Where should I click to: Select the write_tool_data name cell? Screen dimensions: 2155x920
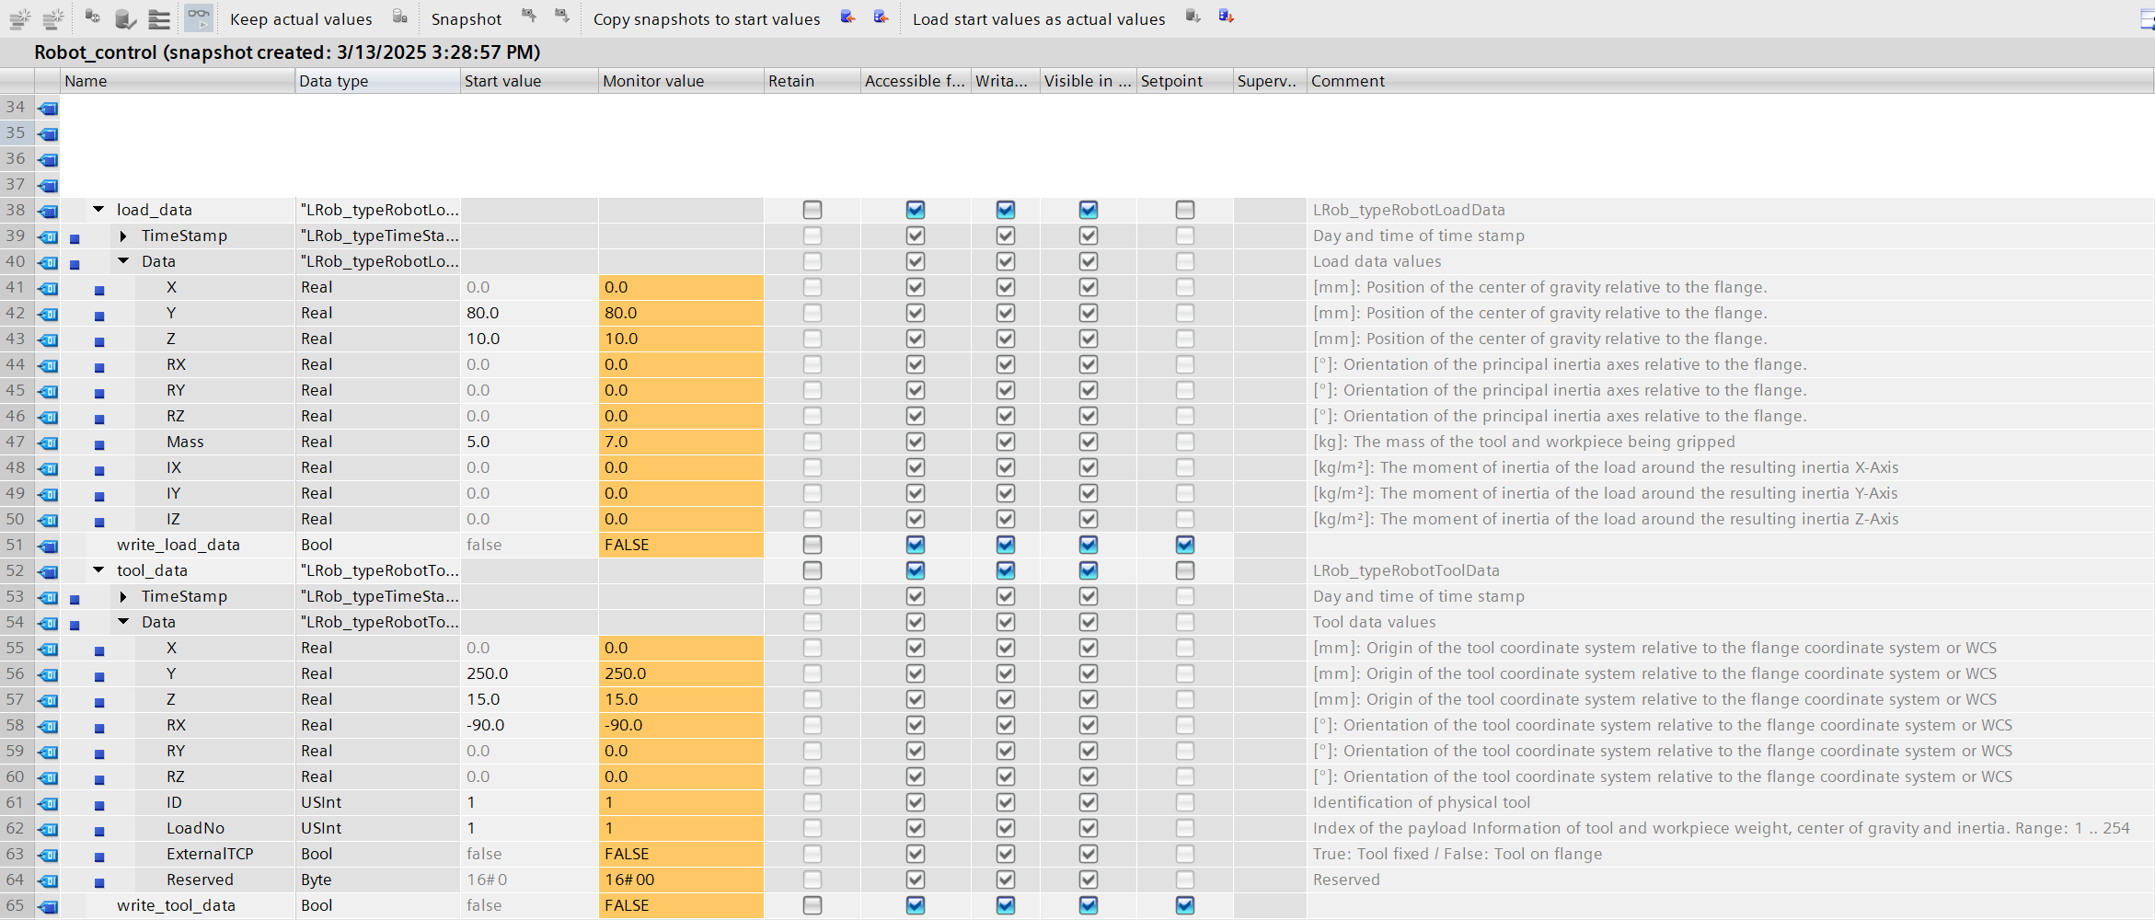click(177, 905)
